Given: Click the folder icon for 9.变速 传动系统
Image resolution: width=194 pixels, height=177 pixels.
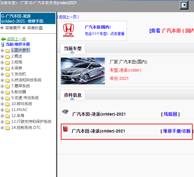Looking at the screenshot, I should tap(7, 98).
